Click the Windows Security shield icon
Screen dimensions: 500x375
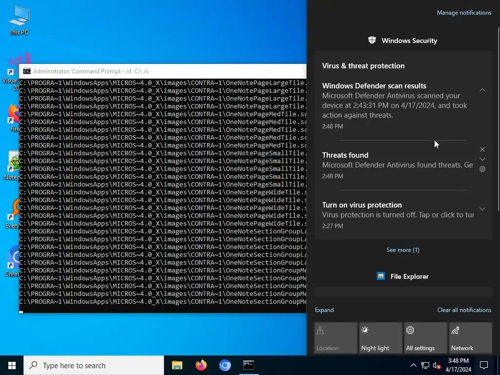click(372, 40)
